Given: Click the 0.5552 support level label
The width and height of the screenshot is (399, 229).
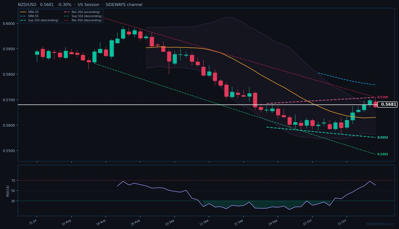Looking at the screenshot, I should (x=383, y=137).
